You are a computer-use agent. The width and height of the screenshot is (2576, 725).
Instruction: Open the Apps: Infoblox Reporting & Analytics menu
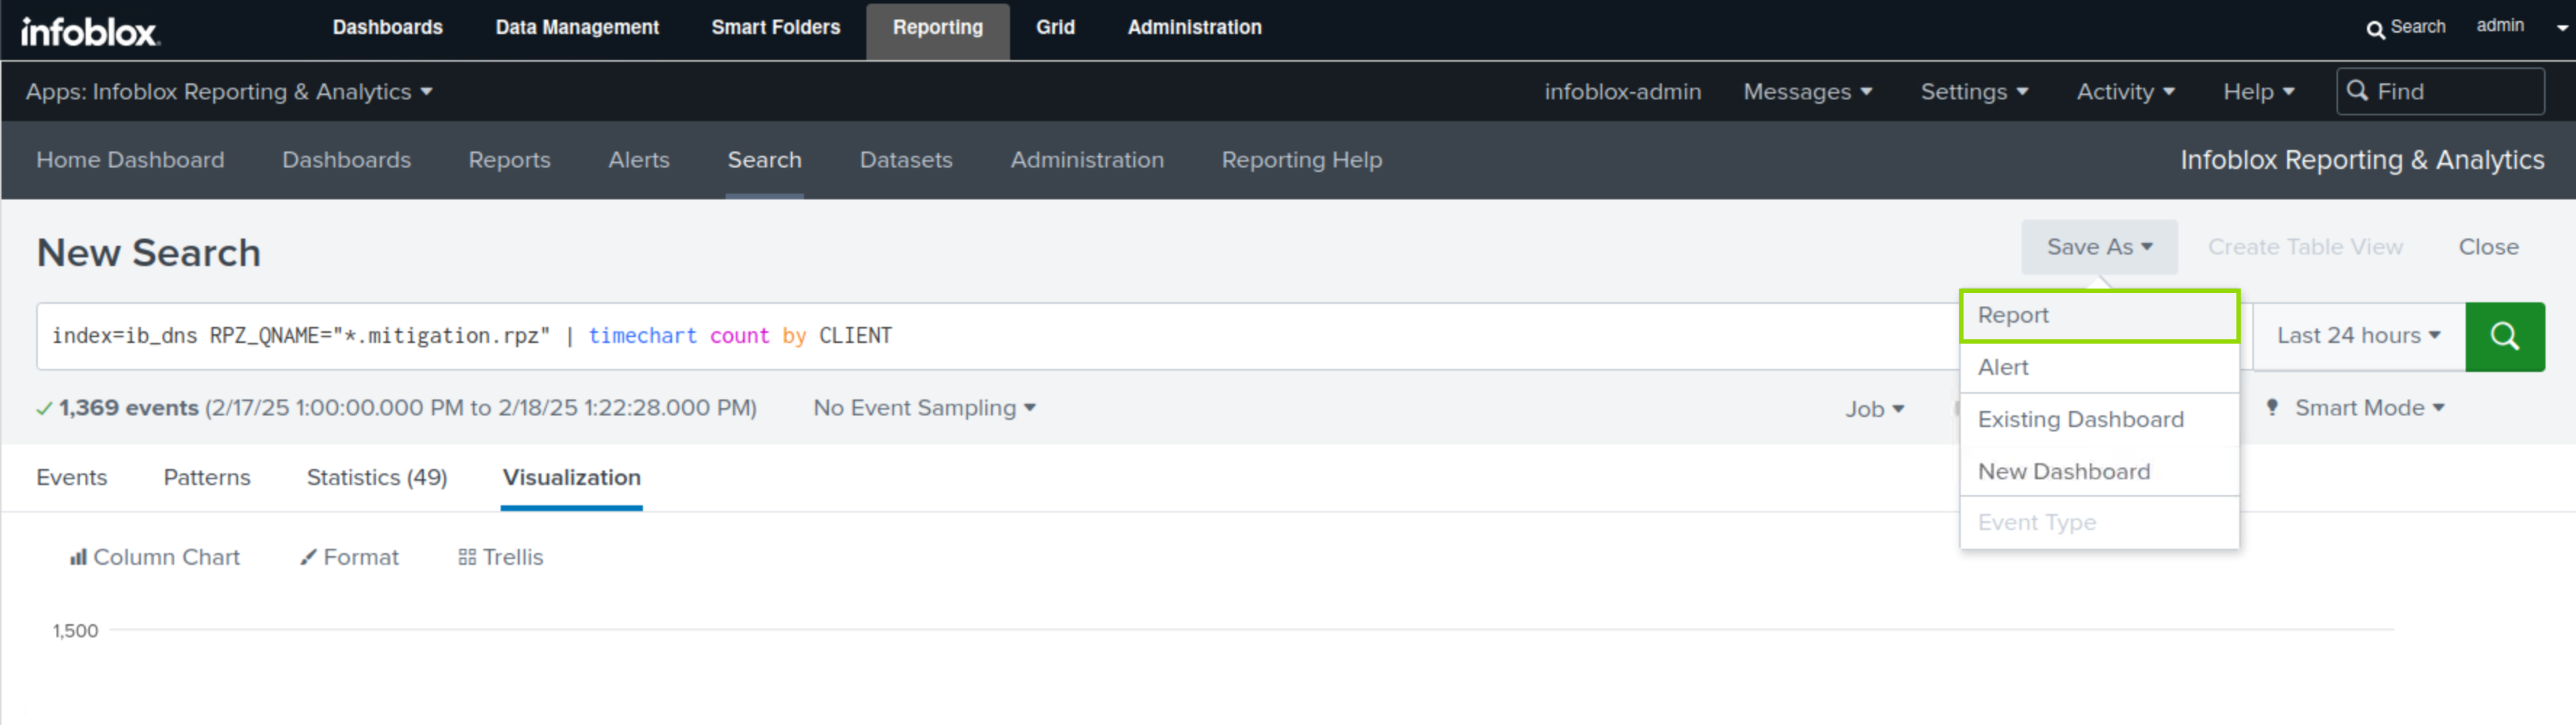(x=229, y=92)
